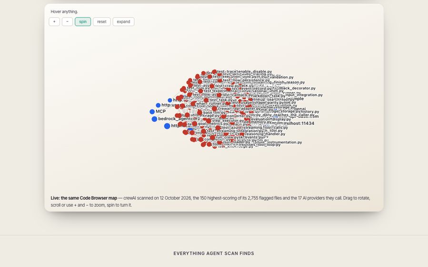Screen dimensions: 428x267
Task: Click the MCP label
Action: click(161, 111)
